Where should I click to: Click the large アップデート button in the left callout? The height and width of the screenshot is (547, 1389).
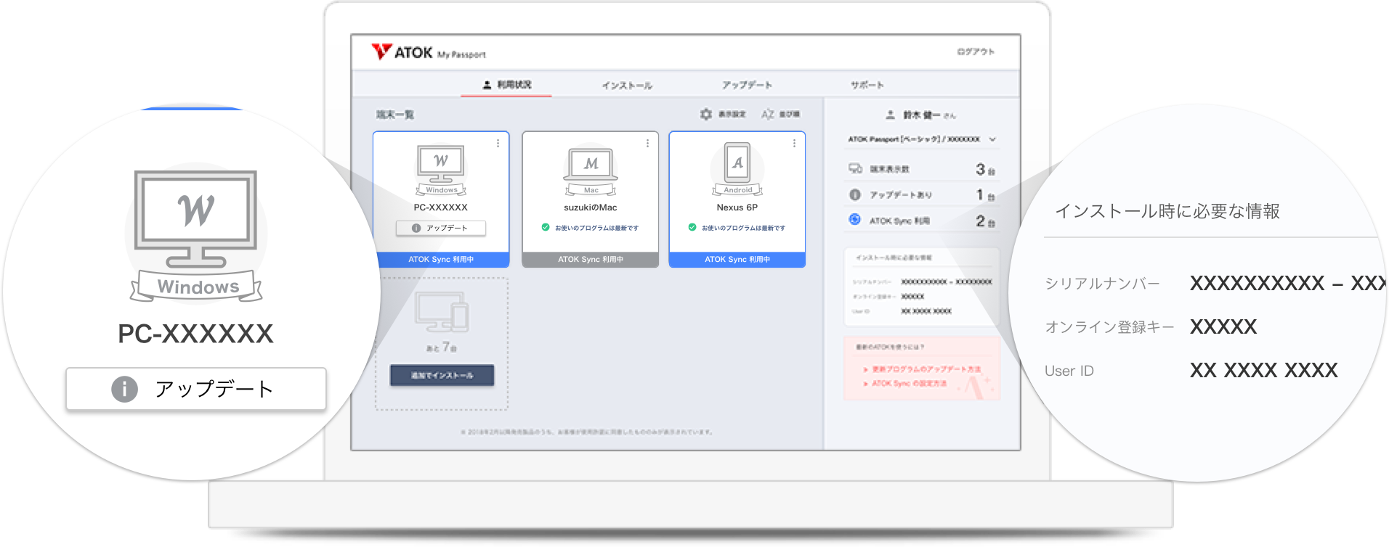click(x=196, y=389)
